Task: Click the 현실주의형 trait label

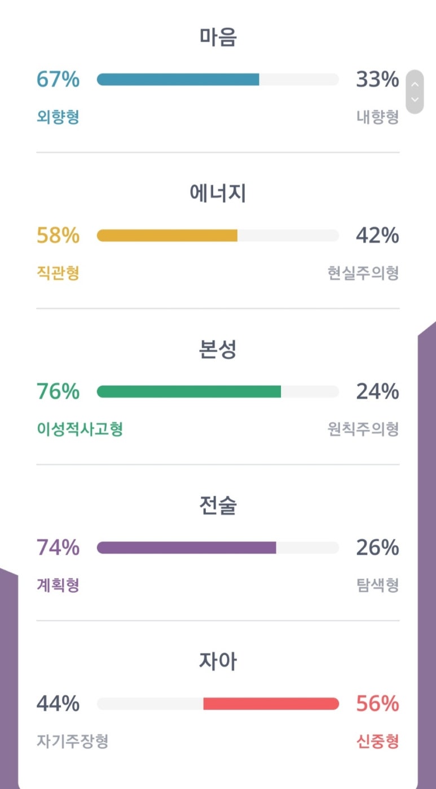Action: tap(363, 273)
